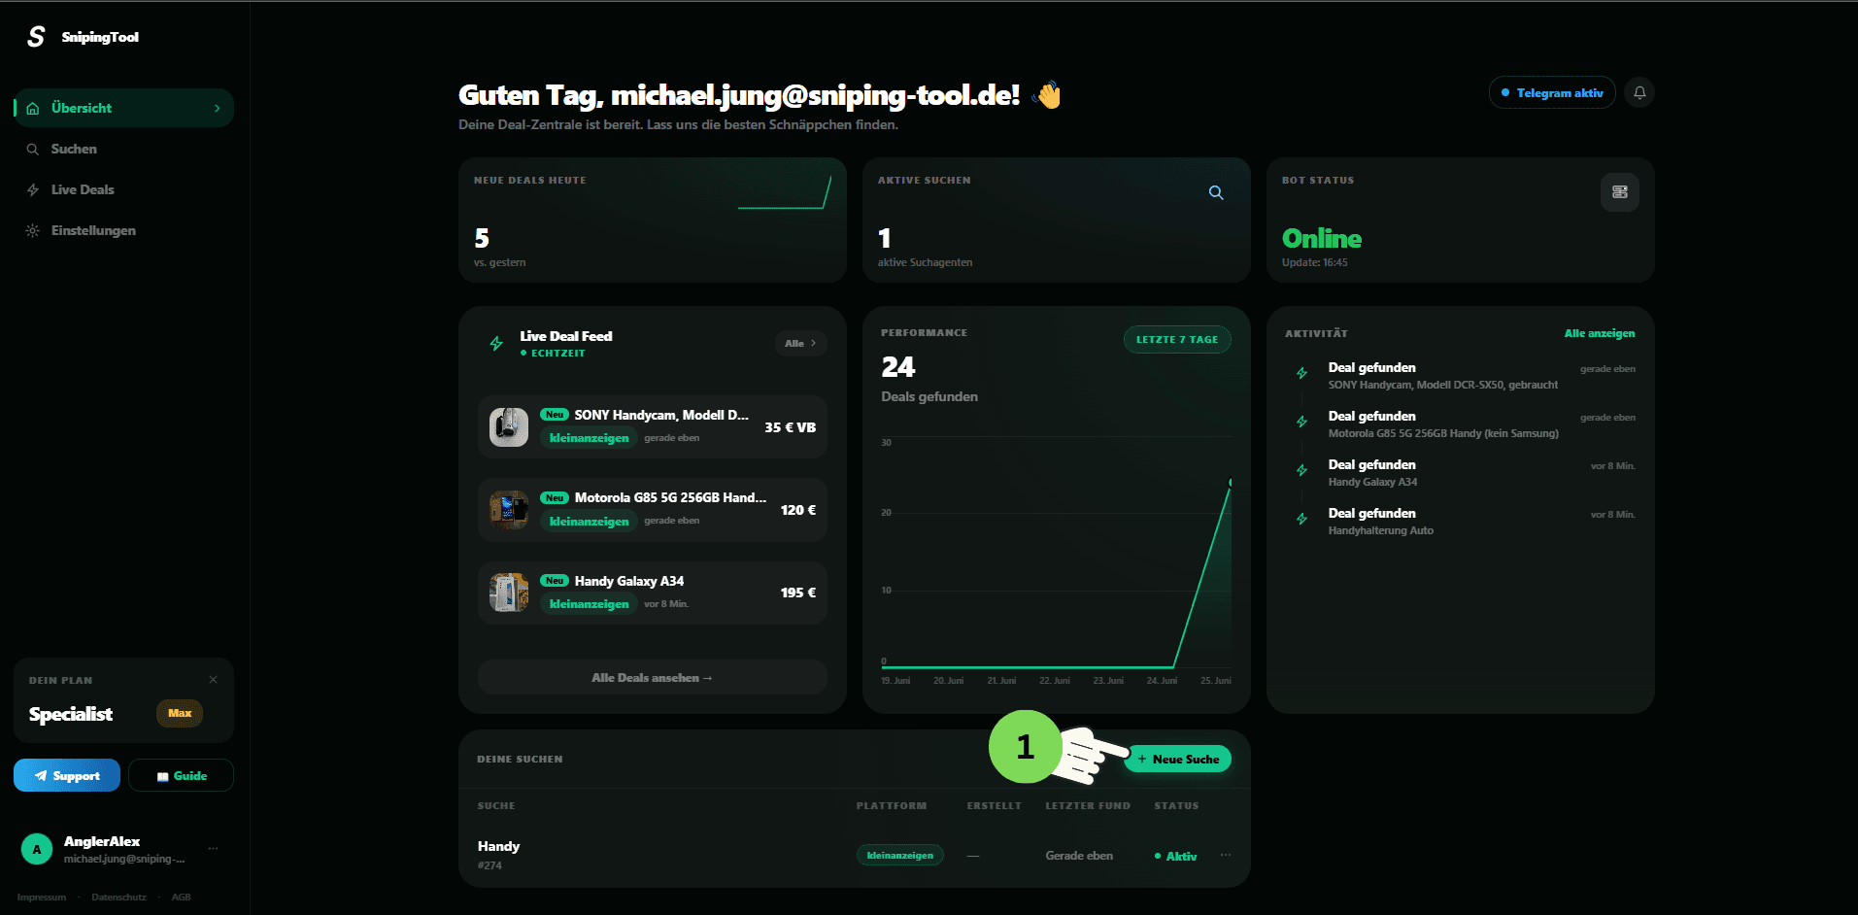Click the Telegram aktiv status button
Screen dimensions: 1858x915
(1551, 92)
